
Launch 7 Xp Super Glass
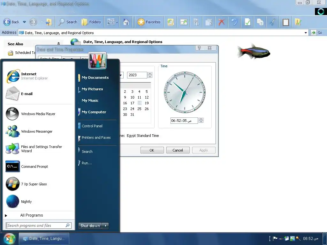pyautogui.click(x=39, y=184)
